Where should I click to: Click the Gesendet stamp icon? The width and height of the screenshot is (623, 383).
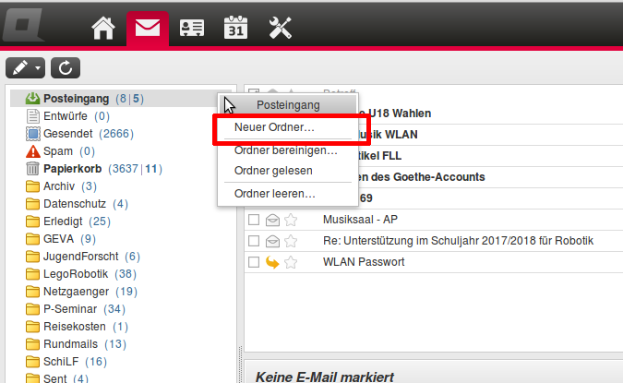tap(33, 134)
